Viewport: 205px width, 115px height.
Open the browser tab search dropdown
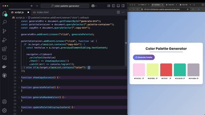click(x=203, y=5)
